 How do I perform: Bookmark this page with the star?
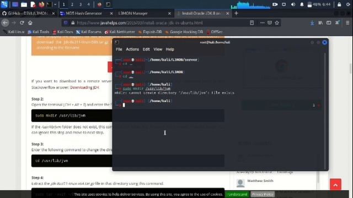coord(277,23)
